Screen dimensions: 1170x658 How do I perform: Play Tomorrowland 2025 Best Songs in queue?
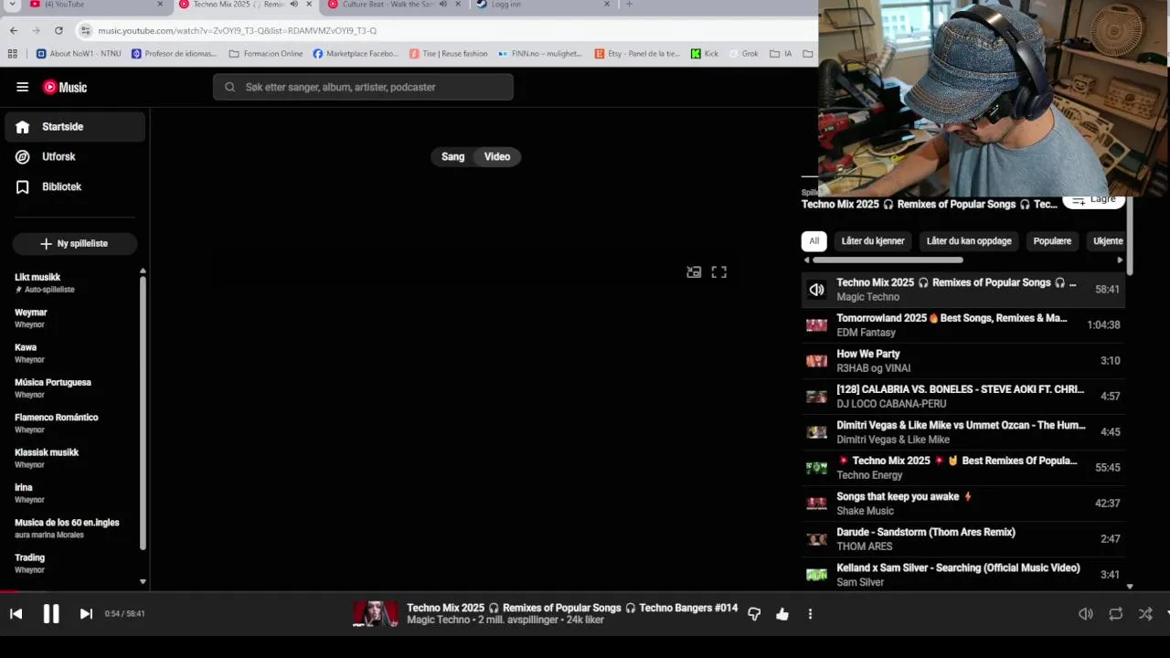pos(963,325)
